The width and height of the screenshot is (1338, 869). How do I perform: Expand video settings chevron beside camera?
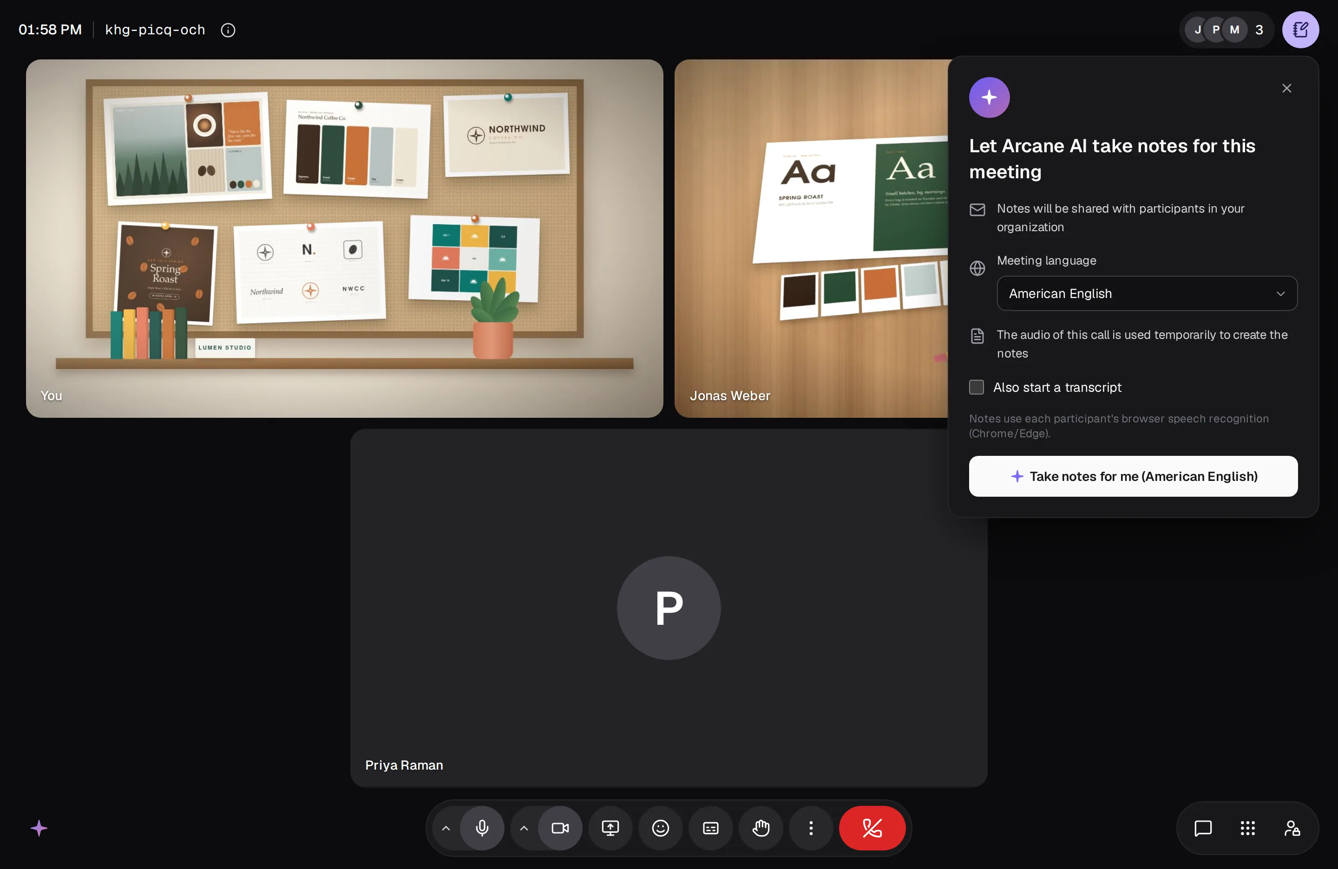(x=524, y=828)
